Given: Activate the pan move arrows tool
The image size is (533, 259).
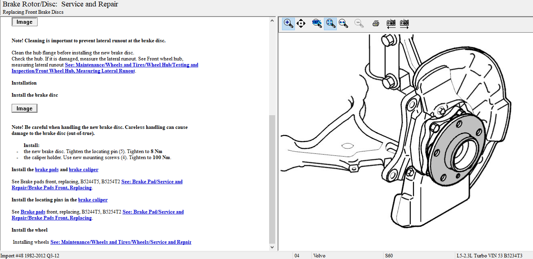Looking at the screenshot, I should 301,23.
